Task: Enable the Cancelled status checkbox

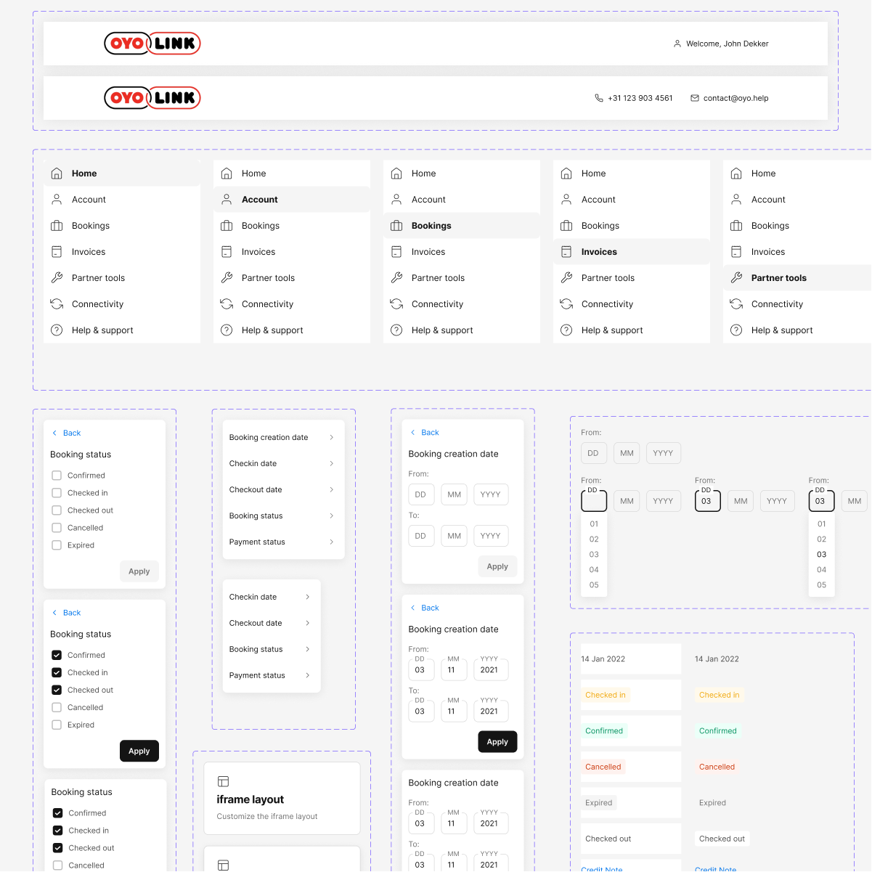Action: (56, 707)
